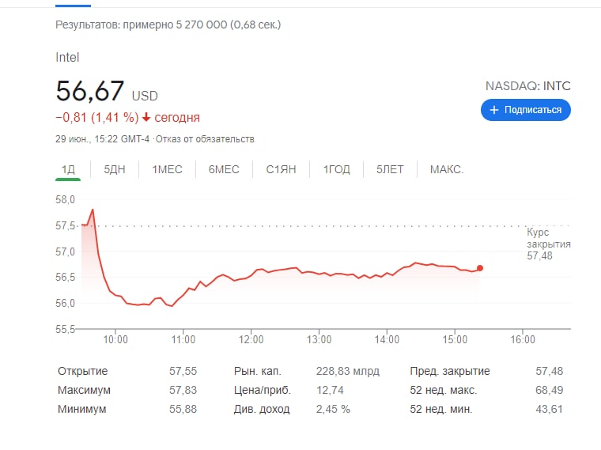Click the 29 июн., 15:22 GMT-4 timestamp
Screen dimensions: 601x450
pos(102,139)
